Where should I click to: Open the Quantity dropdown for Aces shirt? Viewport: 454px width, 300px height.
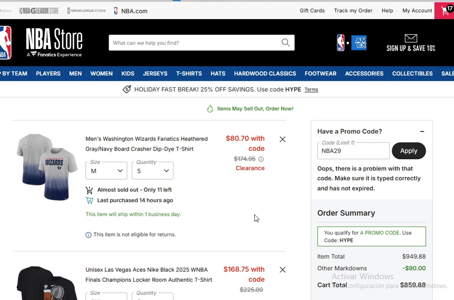click(x=153, y=296)
